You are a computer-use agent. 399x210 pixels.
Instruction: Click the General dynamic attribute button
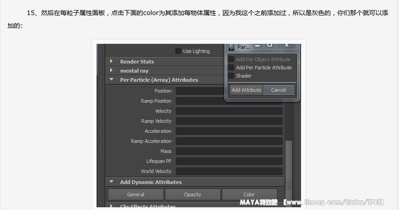click(136, 195)
